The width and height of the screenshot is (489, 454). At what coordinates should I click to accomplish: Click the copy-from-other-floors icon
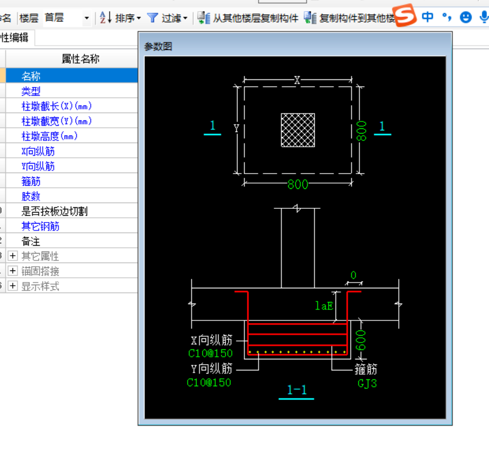[204, 18]
